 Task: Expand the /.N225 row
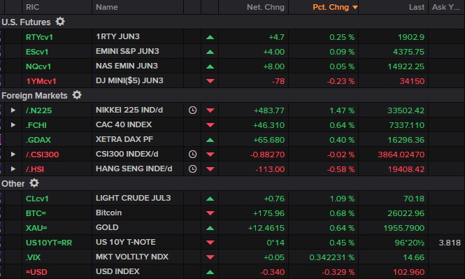click(13, 110)
